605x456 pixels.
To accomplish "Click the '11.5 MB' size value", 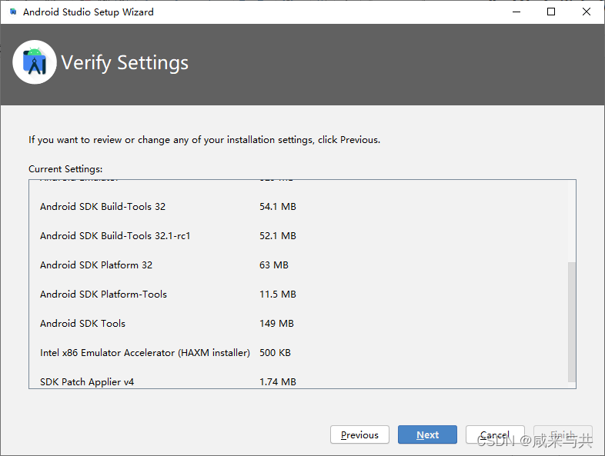I will 278,295.
